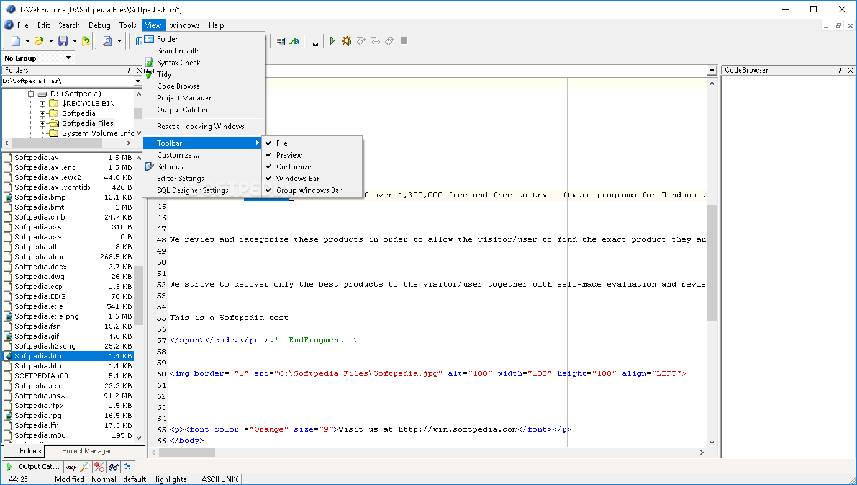The image size is (857, 485).
Task: Switch to the Project Manager tab
Action: pyautogui.click(x=86, y=451)
